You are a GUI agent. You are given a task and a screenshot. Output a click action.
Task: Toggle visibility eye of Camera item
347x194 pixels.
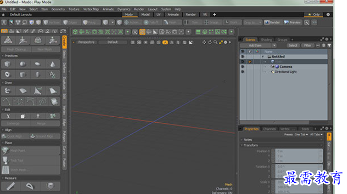point(242,67)
